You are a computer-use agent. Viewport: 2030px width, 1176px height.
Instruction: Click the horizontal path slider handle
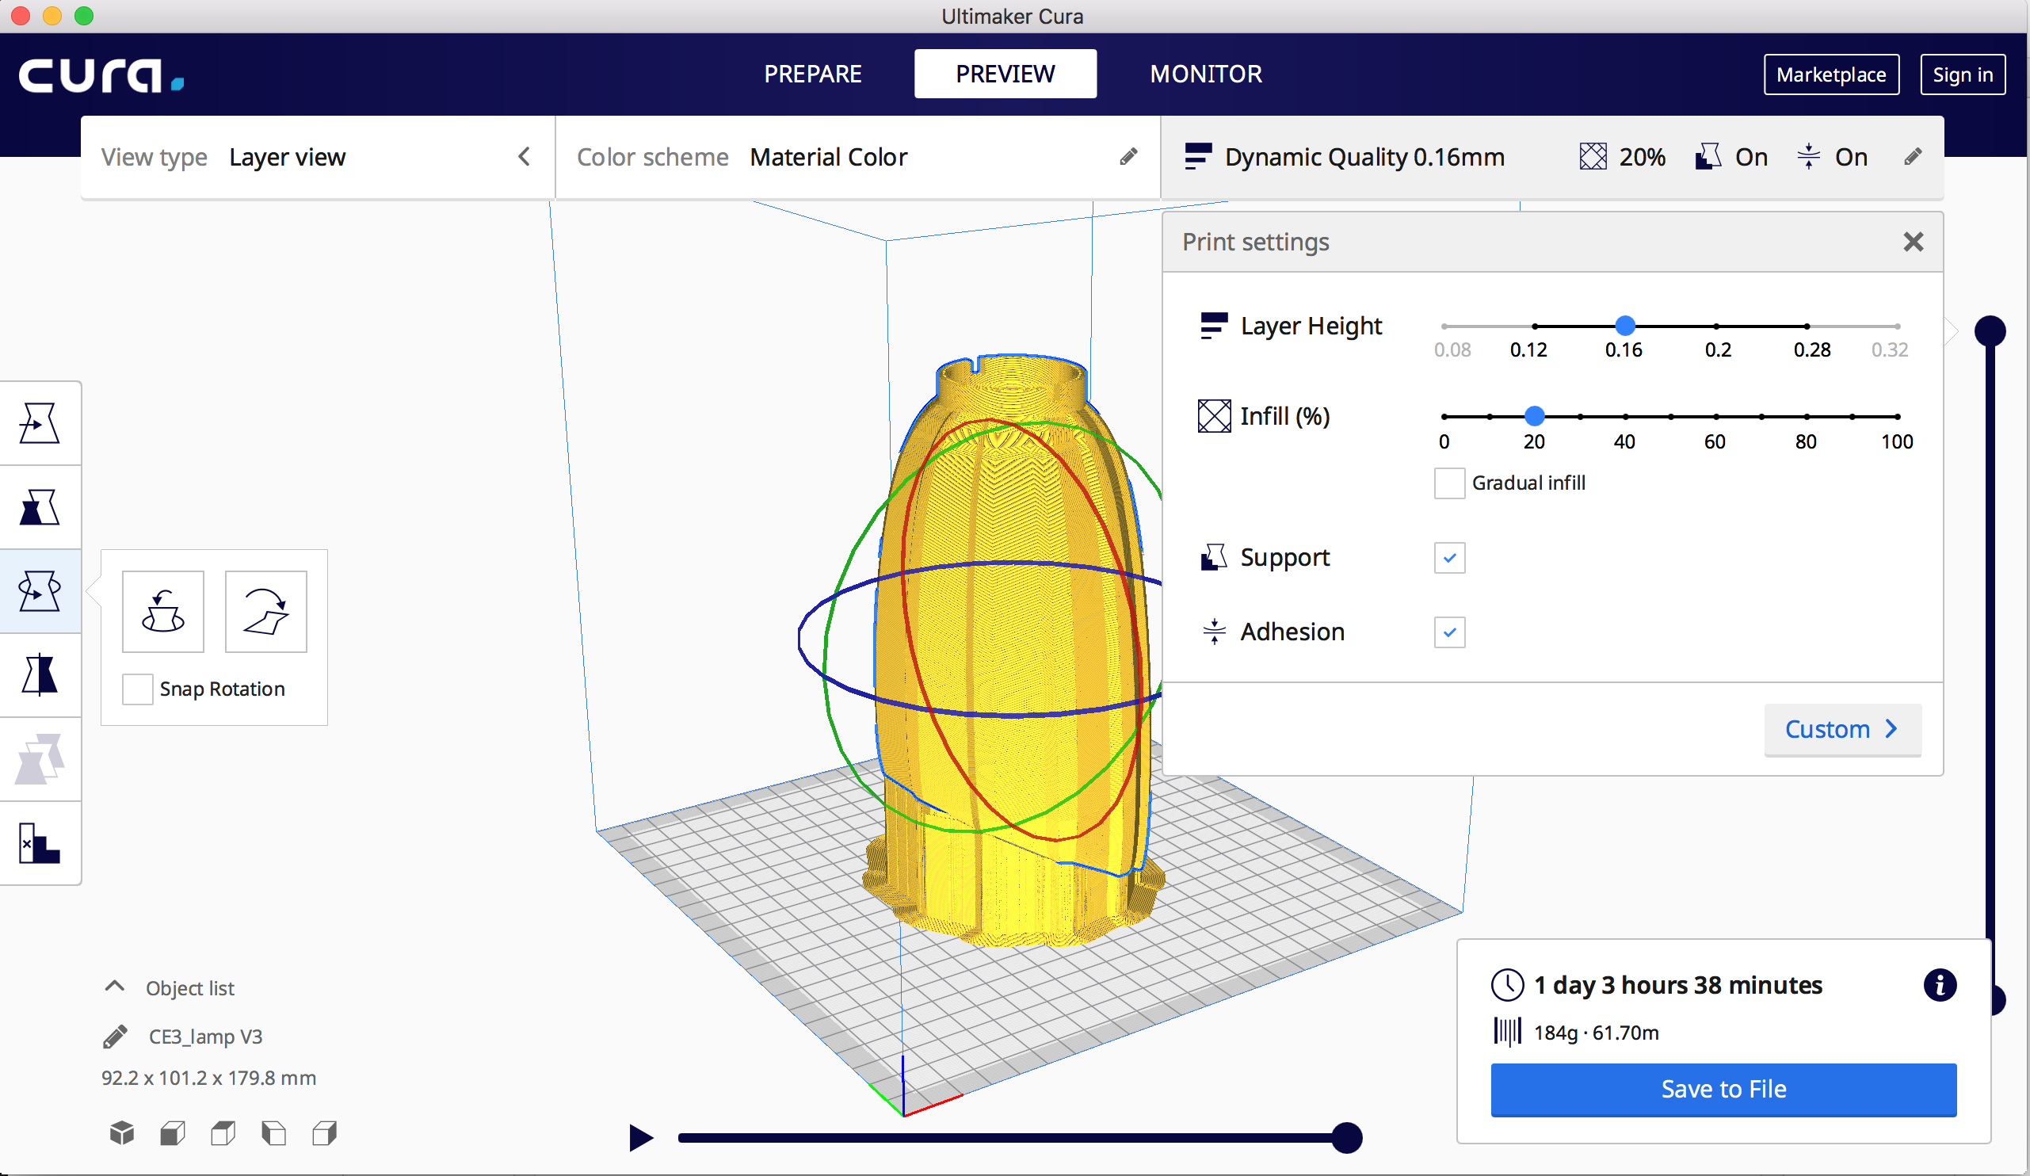[x=1346, y=1138]
